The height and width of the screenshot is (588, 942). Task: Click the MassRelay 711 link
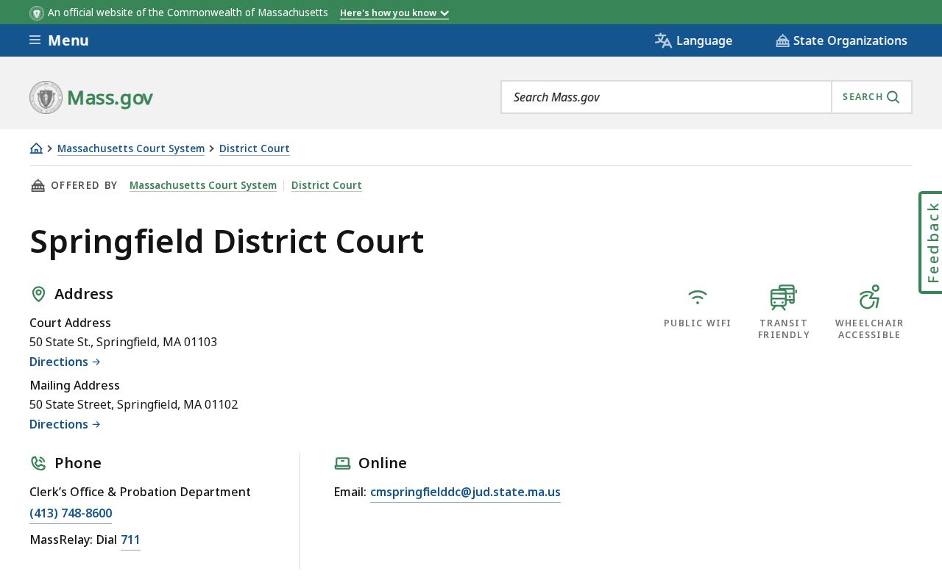point(130,539)
